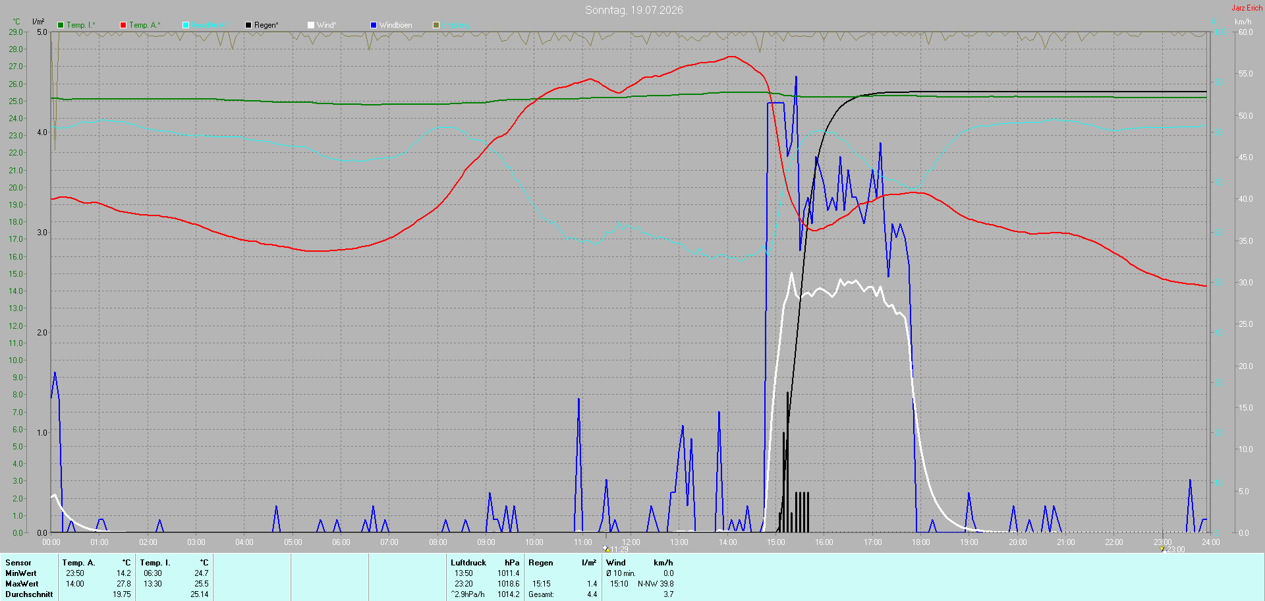This screenshot has height=601, width=1265.
Task: Click the green Temp. I. legend swatch
Action: (61, 25)
